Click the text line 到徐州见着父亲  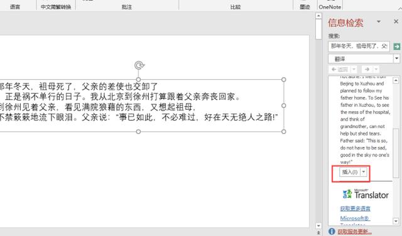(98, 107)
